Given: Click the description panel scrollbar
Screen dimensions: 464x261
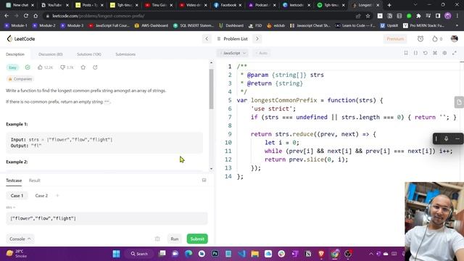Looking at the screenshot, I should 211,88.
